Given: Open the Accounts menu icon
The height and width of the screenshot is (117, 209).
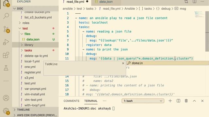Looking at the screenshot, I should click(6, 98).
